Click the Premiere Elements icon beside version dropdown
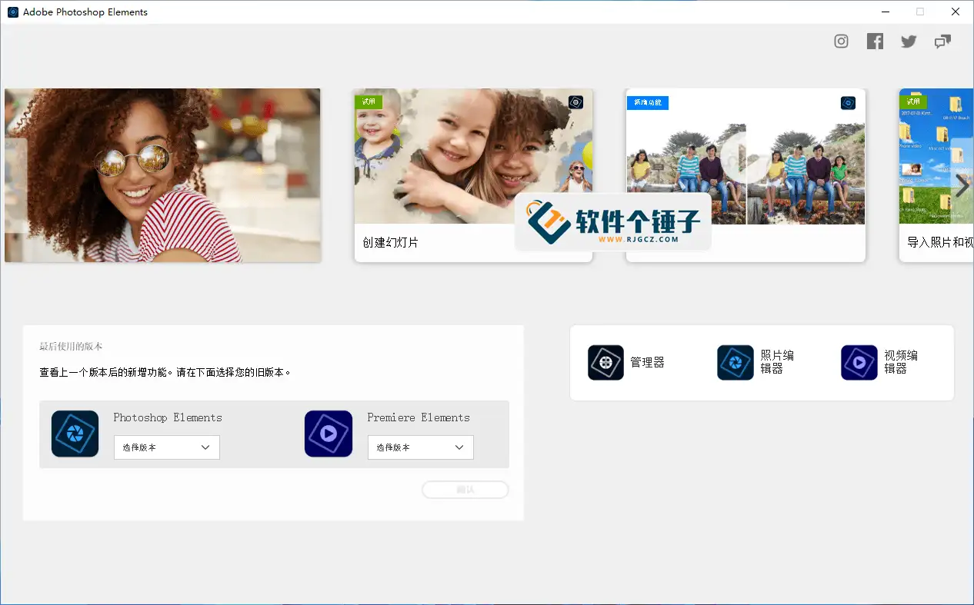 pos(329,434)
